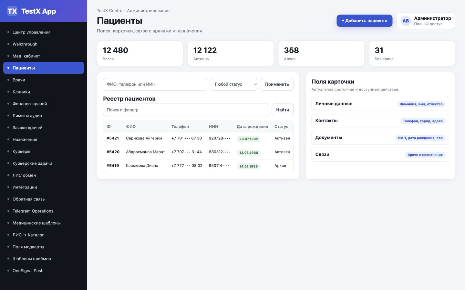
Task: Open the Документы card row
Action: click(380, 138)
